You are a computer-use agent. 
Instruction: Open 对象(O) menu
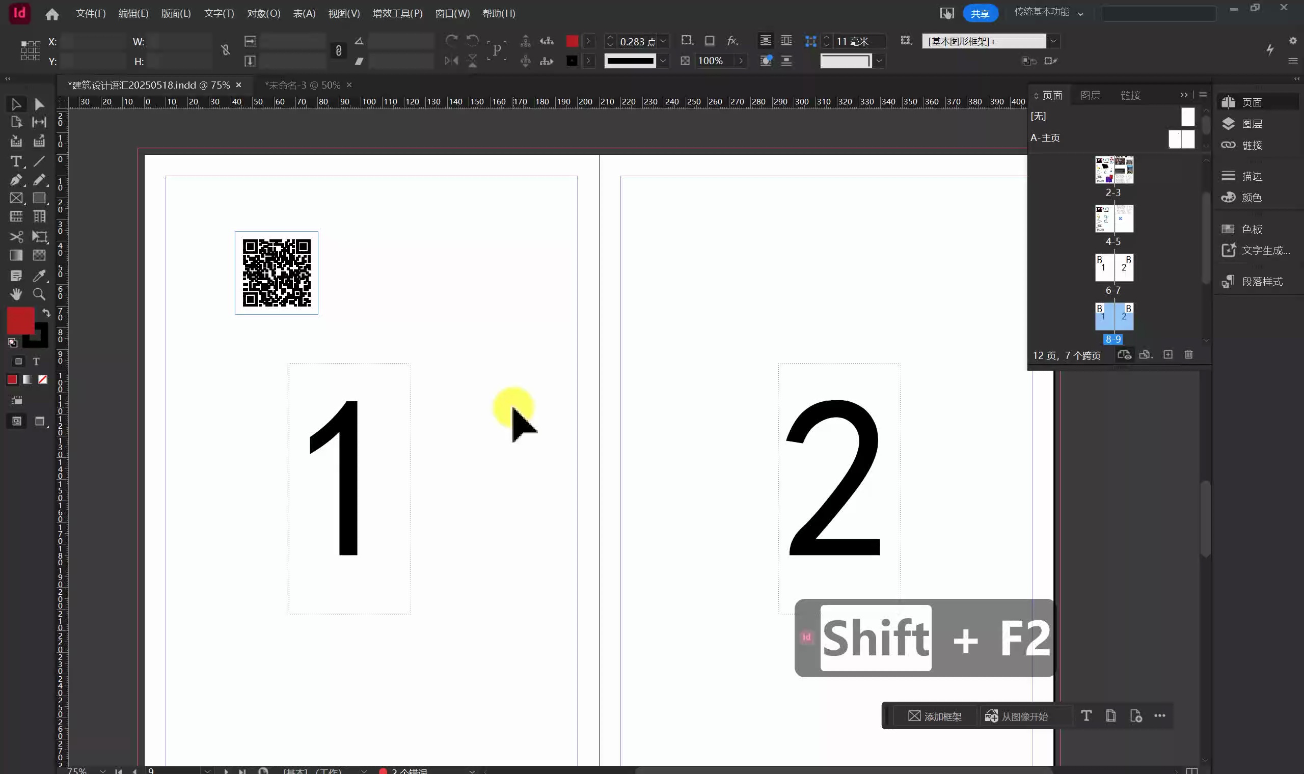click(x=263, y=14)
